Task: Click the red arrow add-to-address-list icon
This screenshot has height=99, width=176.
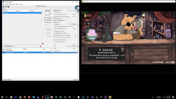Action: coord(43,44)
